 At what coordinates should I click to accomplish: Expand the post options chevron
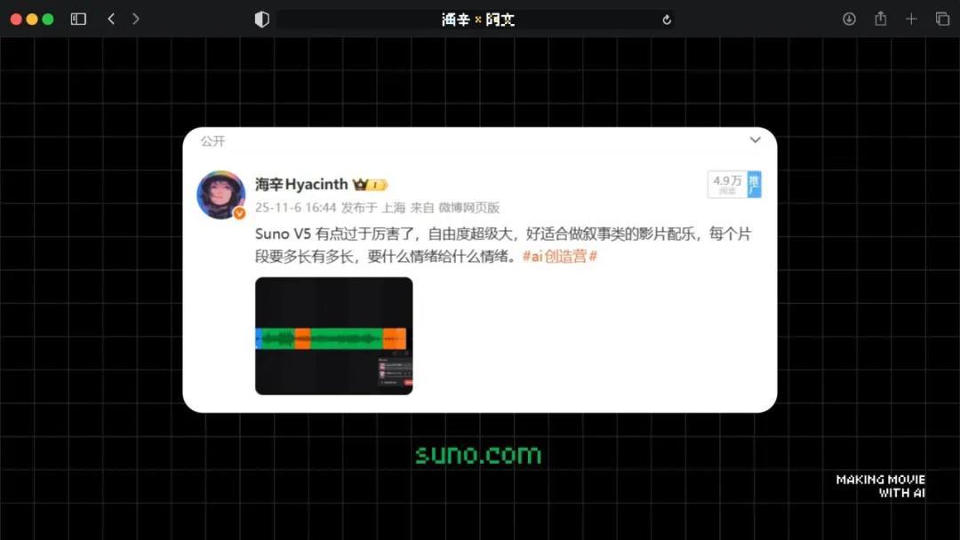pos(755,140)
